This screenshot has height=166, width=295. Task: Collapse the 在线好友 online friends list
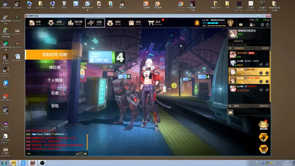click(x=230, y=48)
